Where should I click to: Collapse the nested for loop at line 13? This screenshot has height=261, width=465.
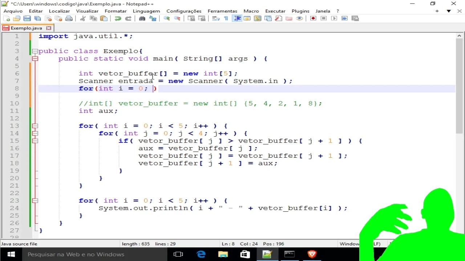click(35, 126)
